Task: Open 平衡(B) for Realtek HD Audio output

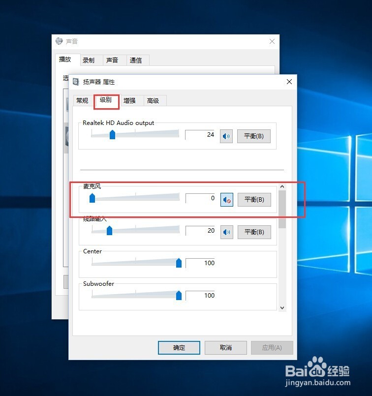Action: [254, 136]
